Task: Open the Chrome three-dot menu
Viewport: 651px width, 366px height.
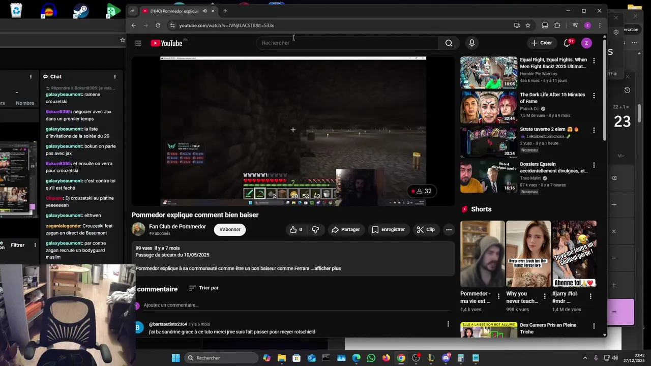Action: (600, 25)
